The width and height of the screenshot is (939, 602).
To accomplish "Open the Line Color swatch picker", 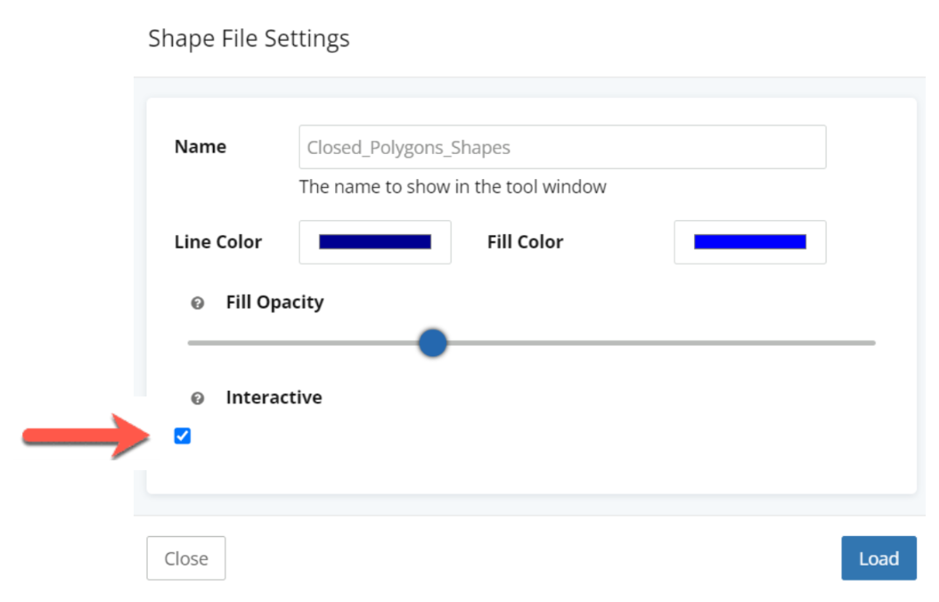I will (x=375, y=241).
